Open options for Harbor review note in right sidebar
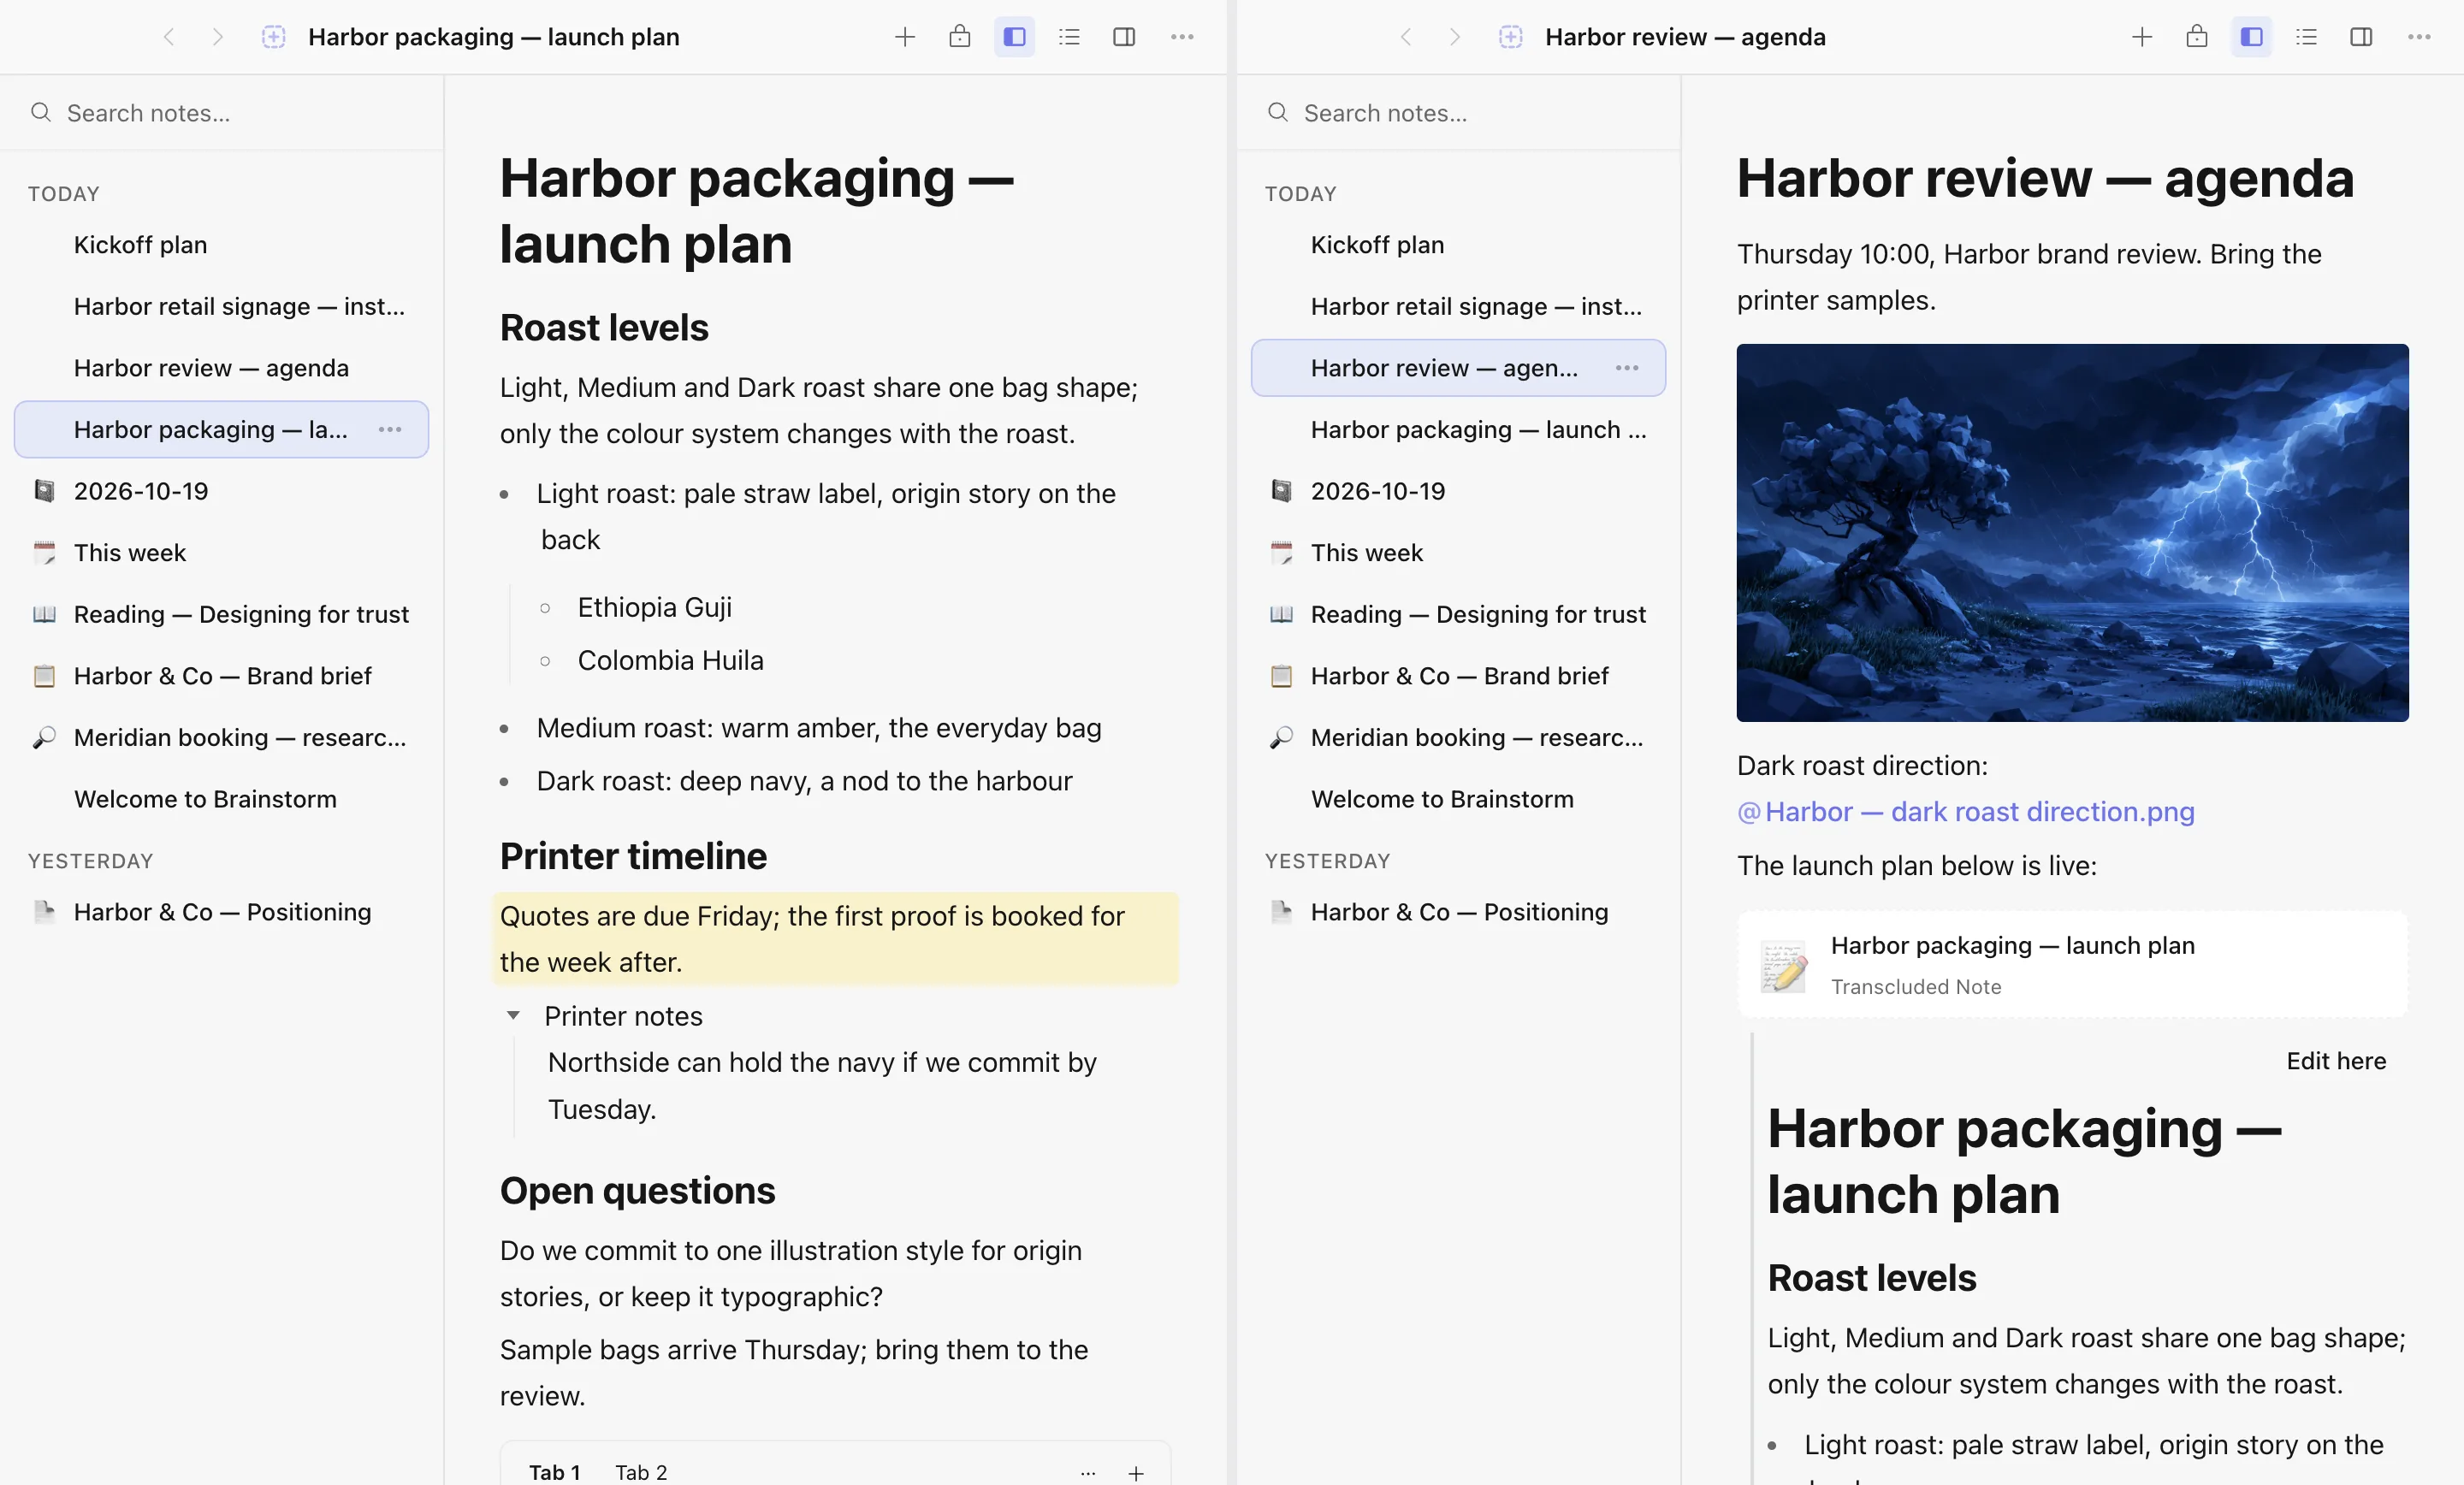This screenshot has height=1485, width=2464. (x=1627, y=368)
